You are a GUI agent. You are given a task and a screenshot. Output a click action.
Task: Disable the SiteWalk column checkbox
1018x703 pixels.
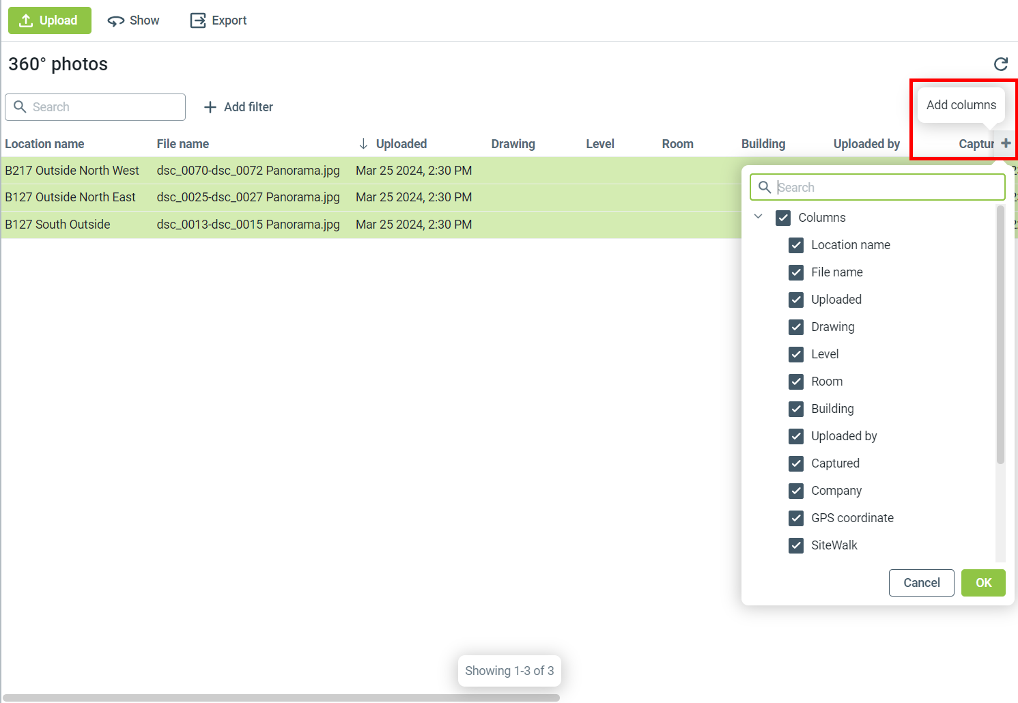(796, 545)
